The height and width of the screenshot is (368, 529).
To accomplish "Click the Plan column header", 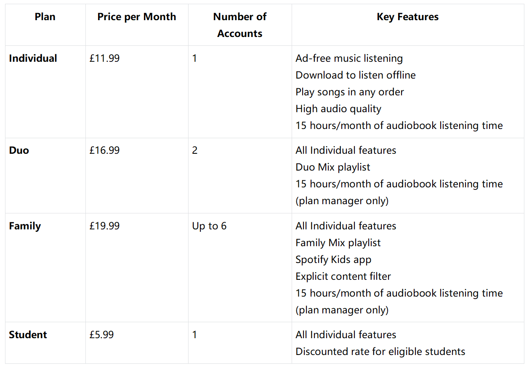I will [x=45, y=17].
